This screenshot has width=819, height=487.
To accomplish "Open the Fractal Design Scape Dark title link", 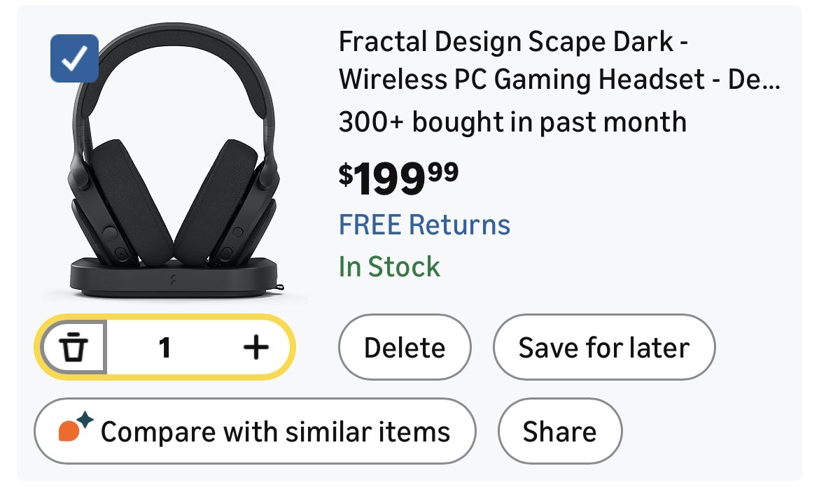I will [x=514, y=43].
